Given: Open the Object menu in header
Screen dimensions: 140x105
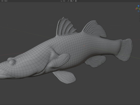Looking at the screenshot, I should 6,1.
